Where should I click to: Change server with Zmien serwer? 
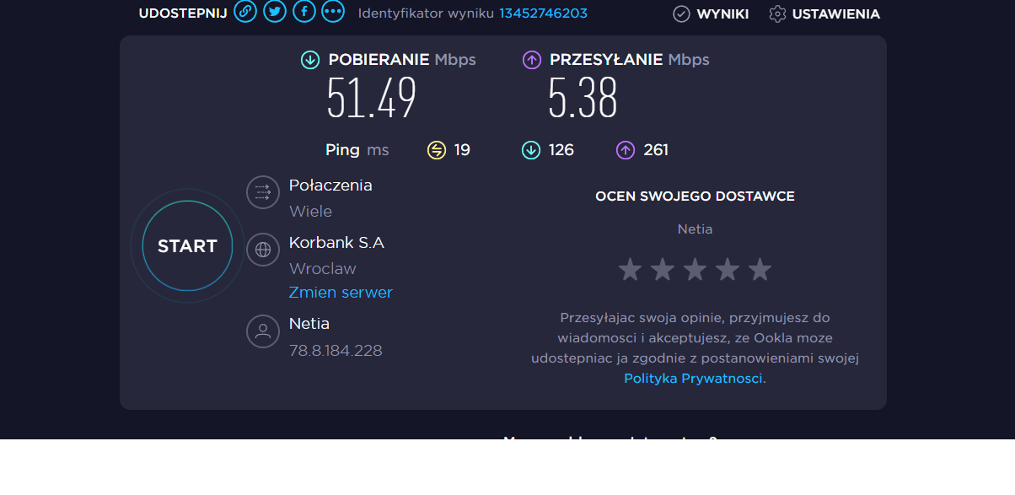click(x=341, y=293)
